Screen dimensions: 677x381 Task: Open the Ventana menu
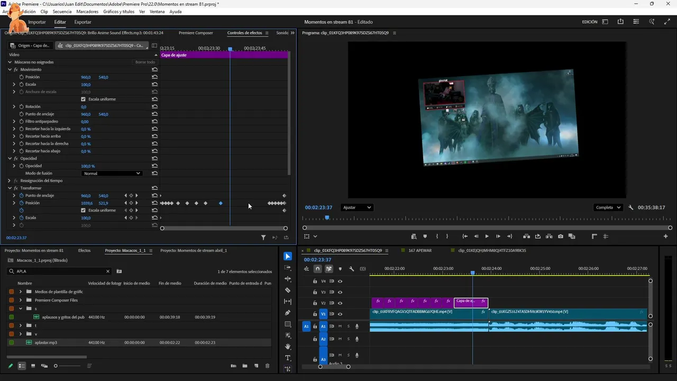click(157, 12)
